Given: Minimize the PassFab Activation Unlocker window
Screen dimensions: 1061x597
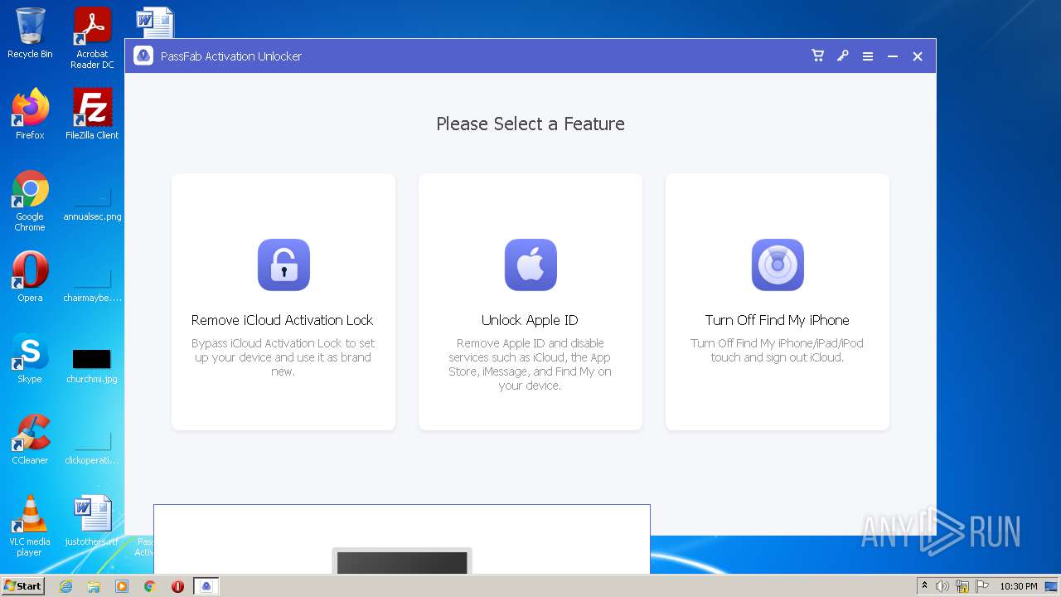Looking at the screenshot, I should (892, 56).
